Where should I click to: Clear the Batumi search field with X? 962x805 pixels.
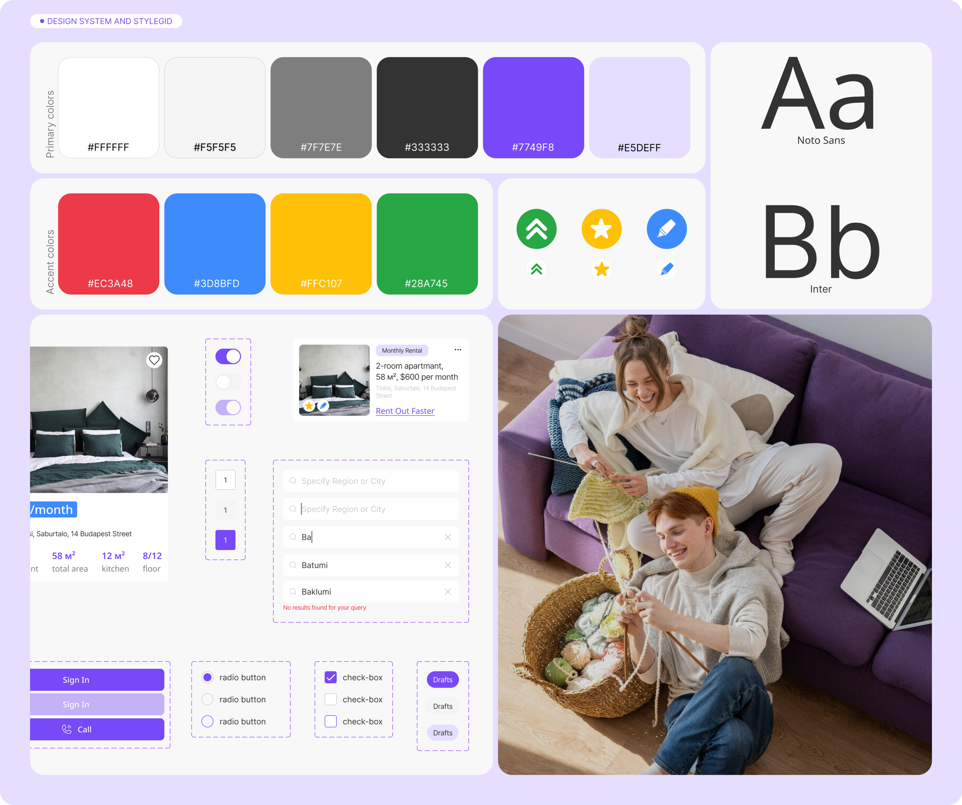pos(448,565)
